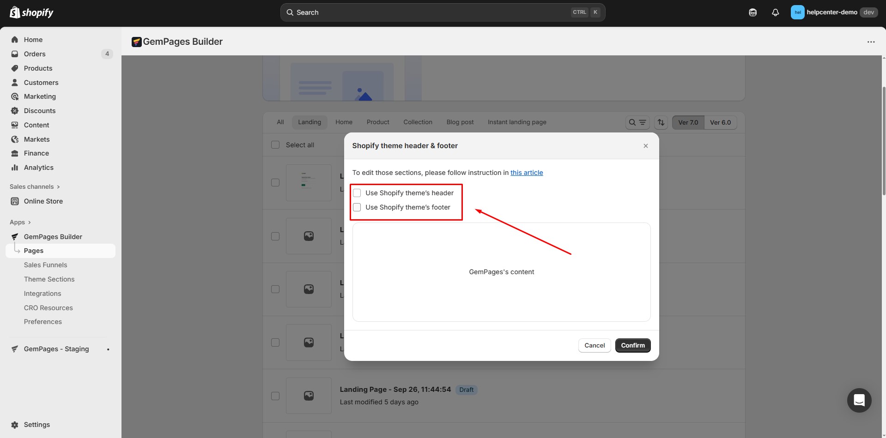Click the Confirm button in the dialog
Viewport: 886px width, 438px height.
coord(632,345)
